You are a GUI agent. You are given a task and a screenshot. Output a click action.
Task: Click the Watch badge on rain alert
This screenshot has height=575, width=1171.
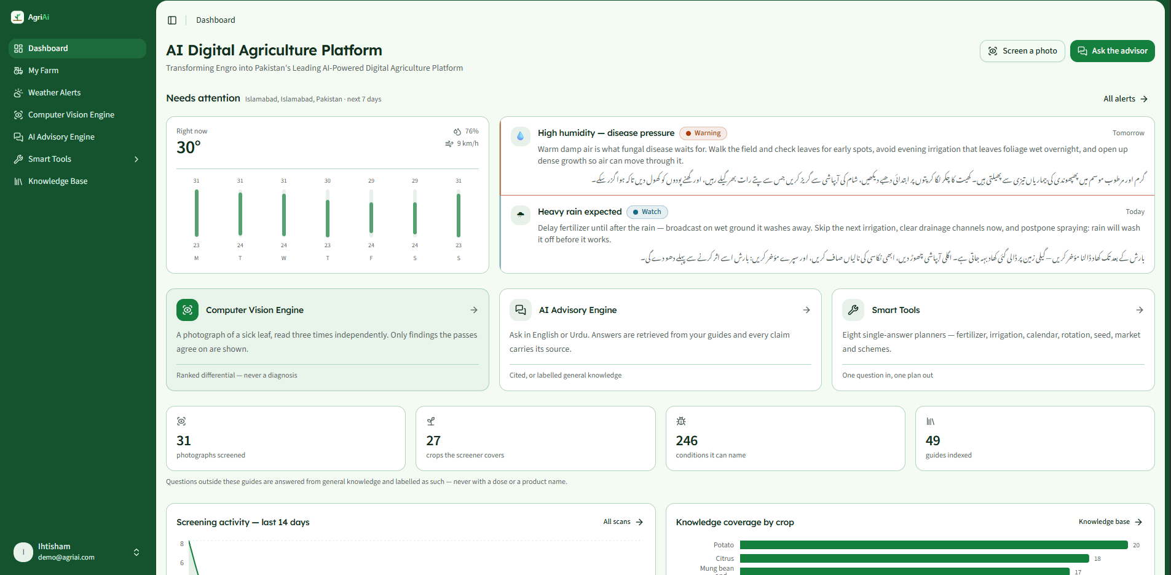pos(647,212)
